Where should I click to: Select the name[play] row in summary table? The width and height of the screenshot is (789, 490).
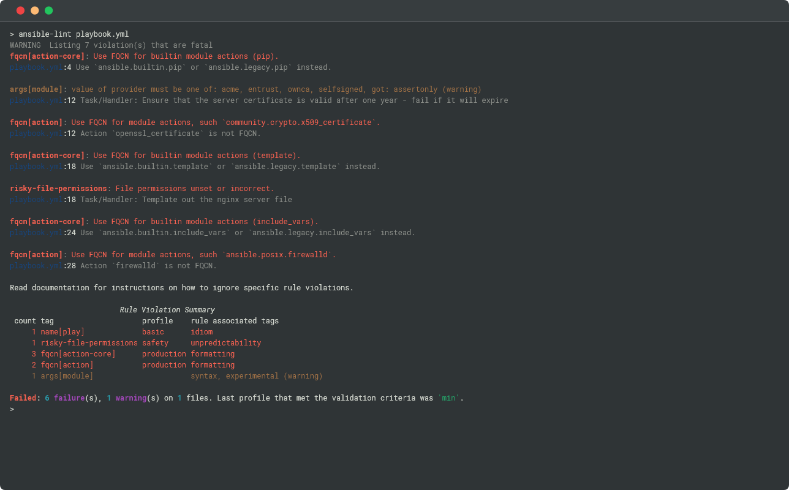click(x=67, y=332)
